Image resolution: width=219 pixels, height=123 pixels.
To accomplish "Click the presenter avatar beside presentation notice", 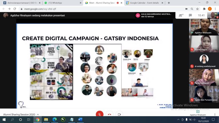I will point(6,15).
